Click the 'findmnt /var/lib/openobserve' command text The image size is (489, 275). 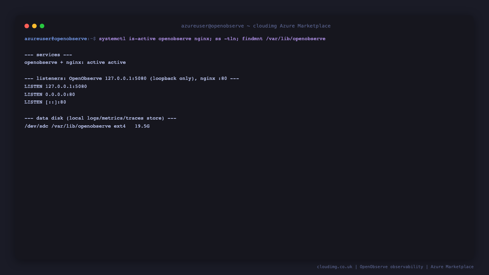click(284, 39)
